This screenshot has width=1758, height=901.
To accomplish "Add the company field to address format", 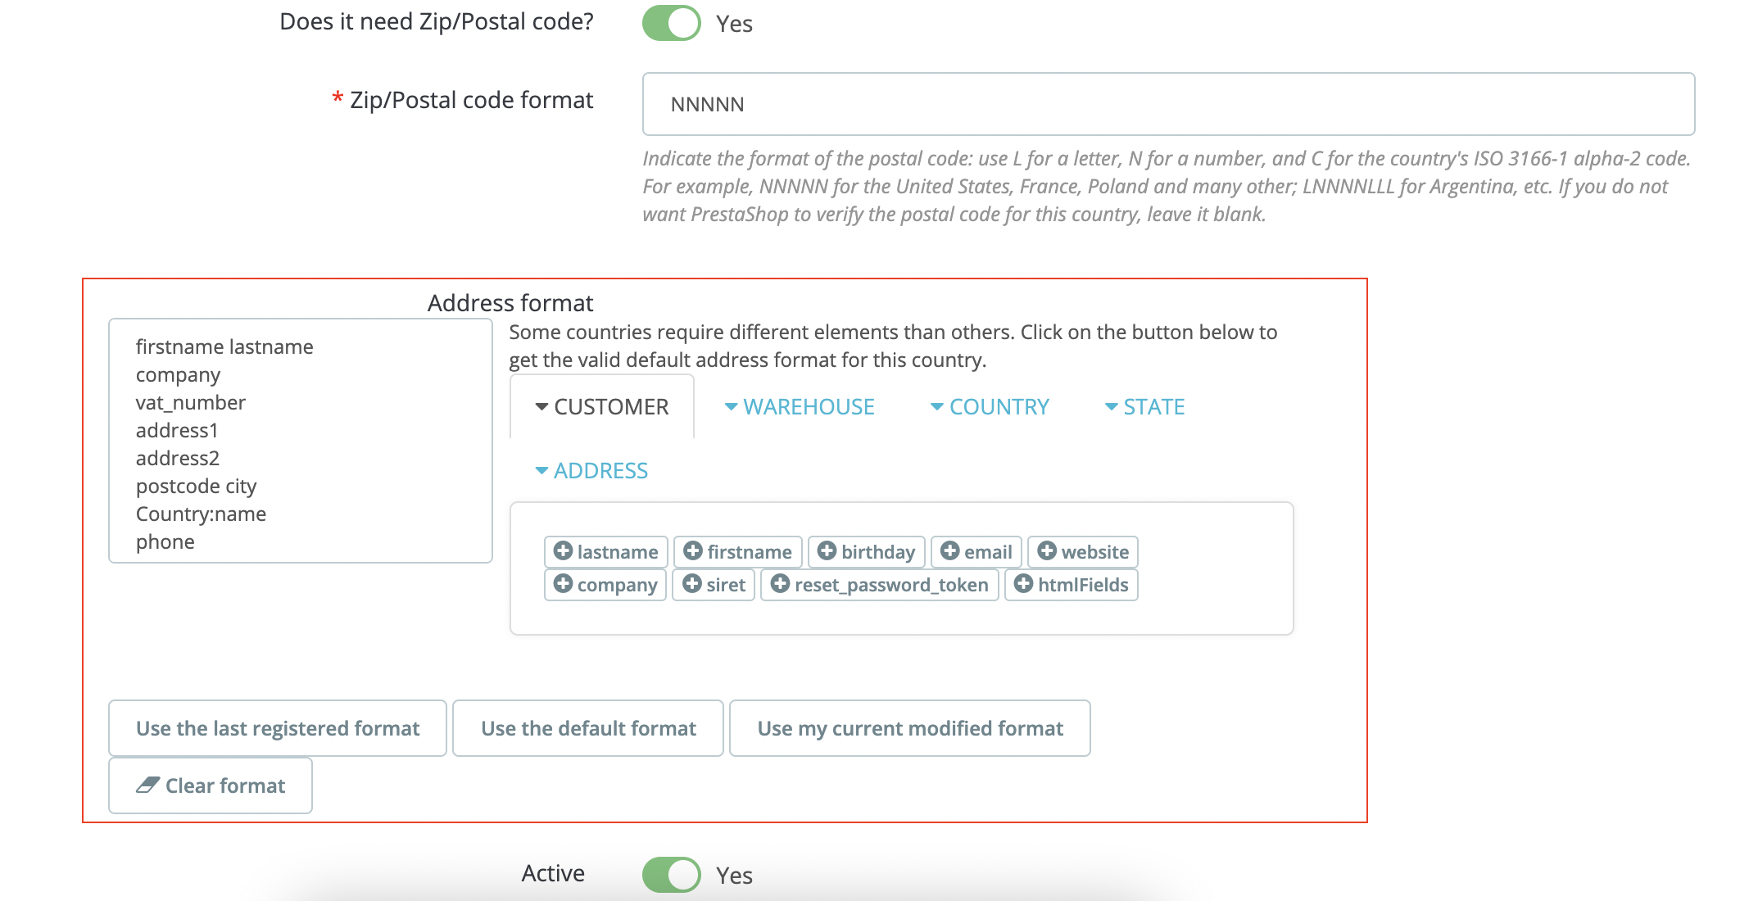I will tap(604, 584).
